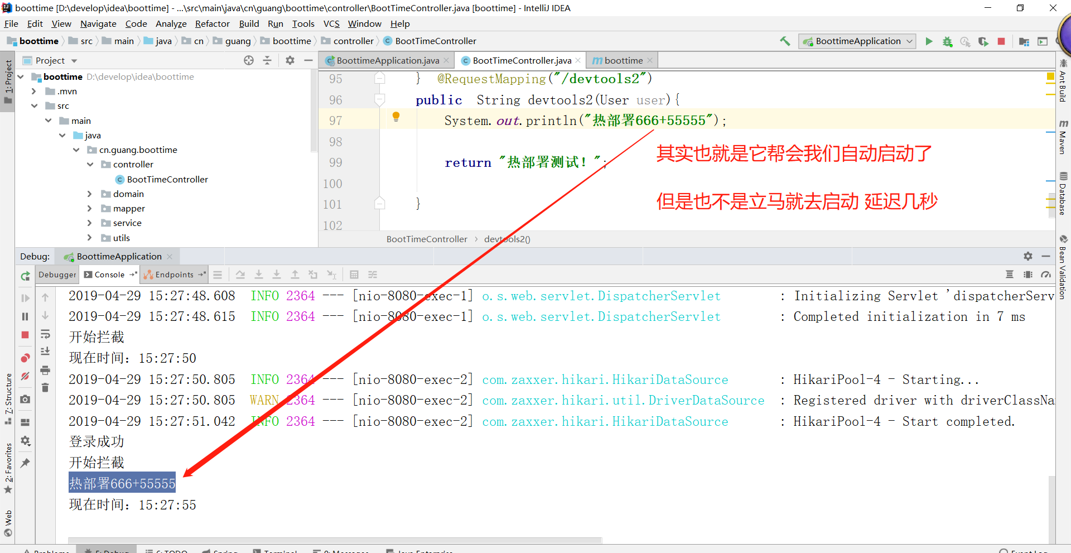Run BoottimeApplication with green play icon
Screen dimensions: 1071x553
click(x=929, y=41)
